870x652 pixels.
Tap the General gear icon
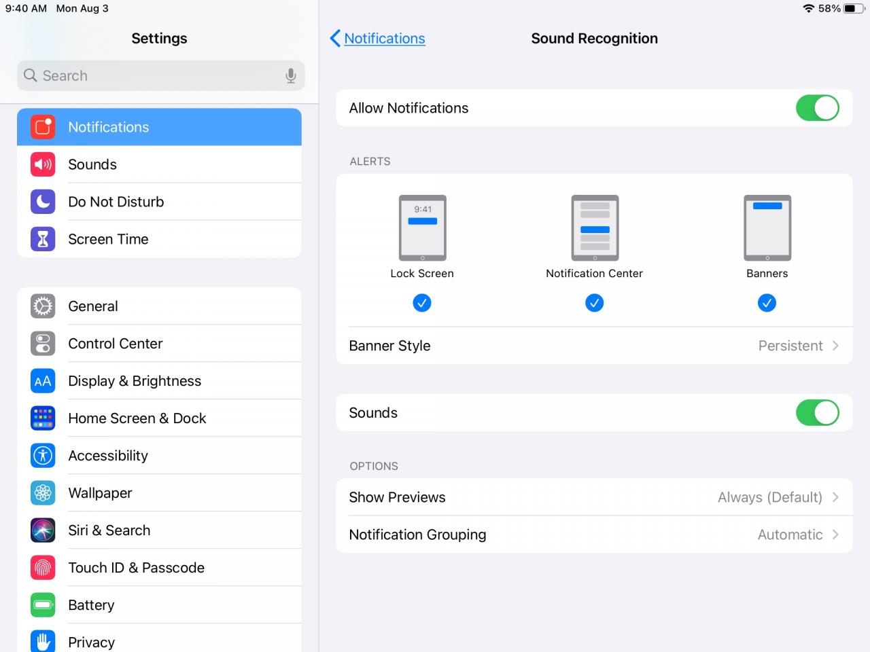[43, 306]
